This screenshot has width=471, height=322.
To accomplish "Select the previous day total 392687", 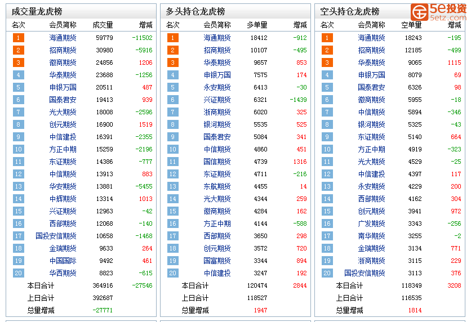I will [x=103, y=298].
